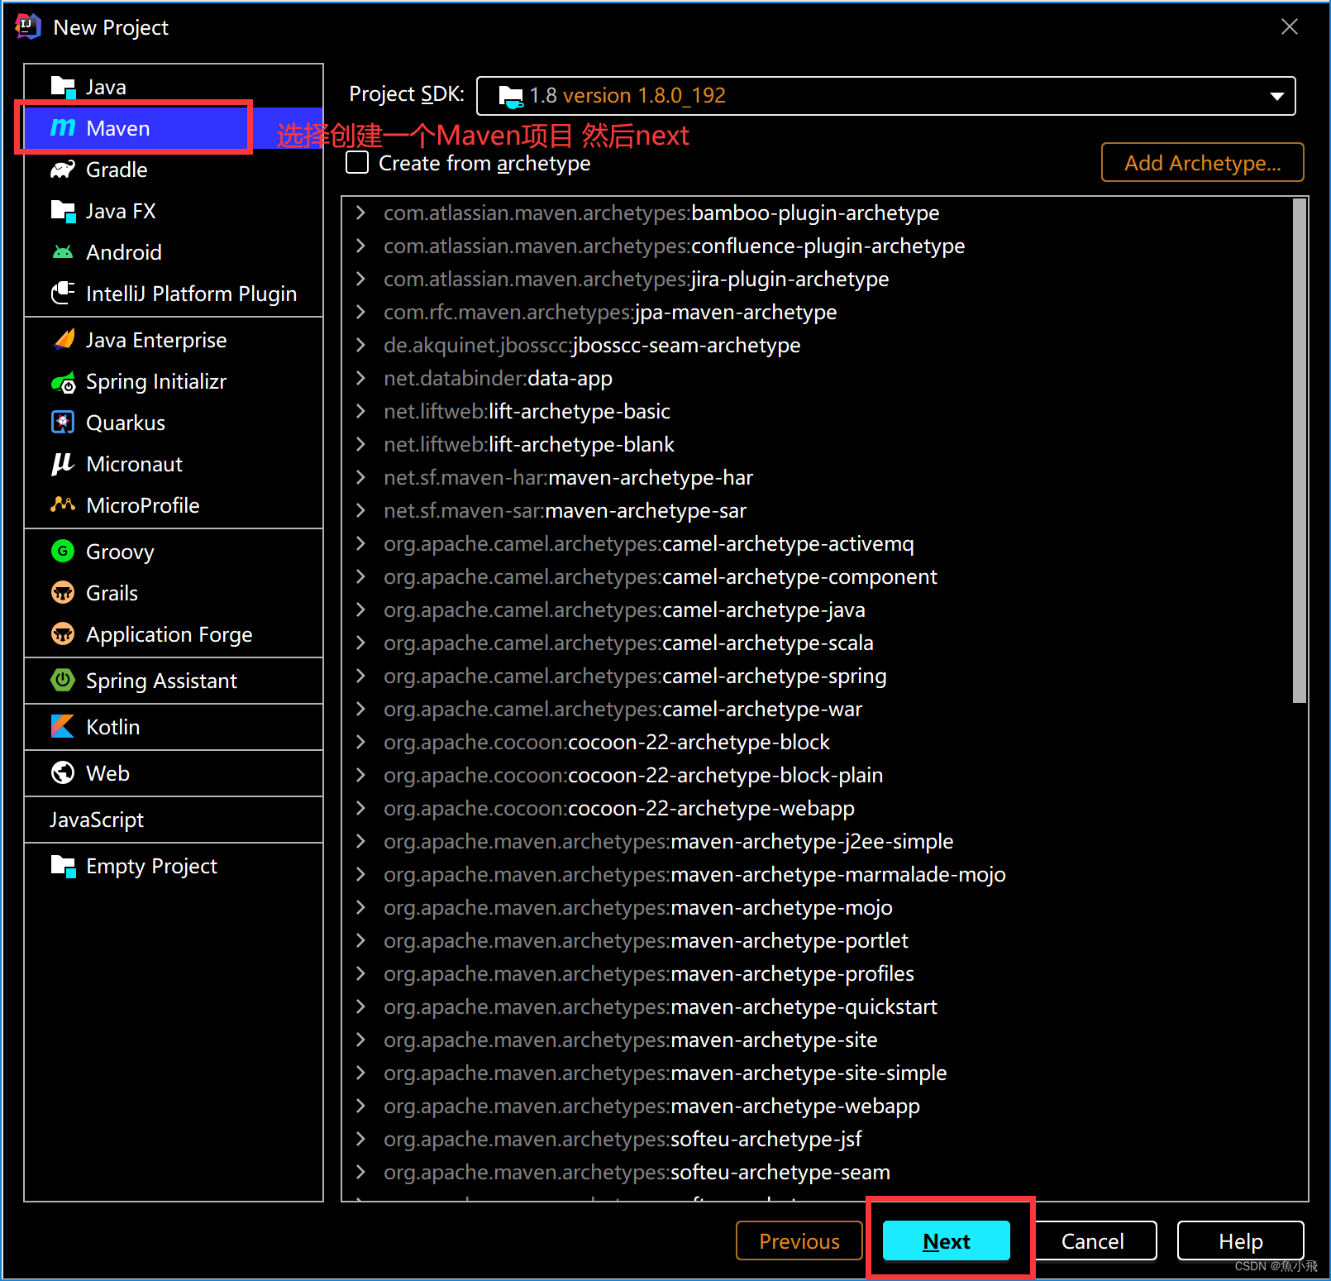Click the SDK folder icon in dropdown
The width and height of the screenshot is (1331, 1281).
(x=512, y=97)
